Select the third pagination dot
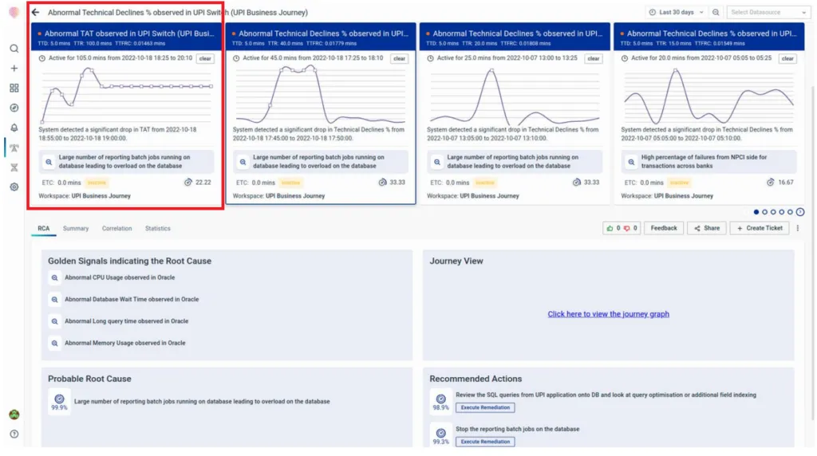This screenshot has width=817, height=456. point(773,212)
